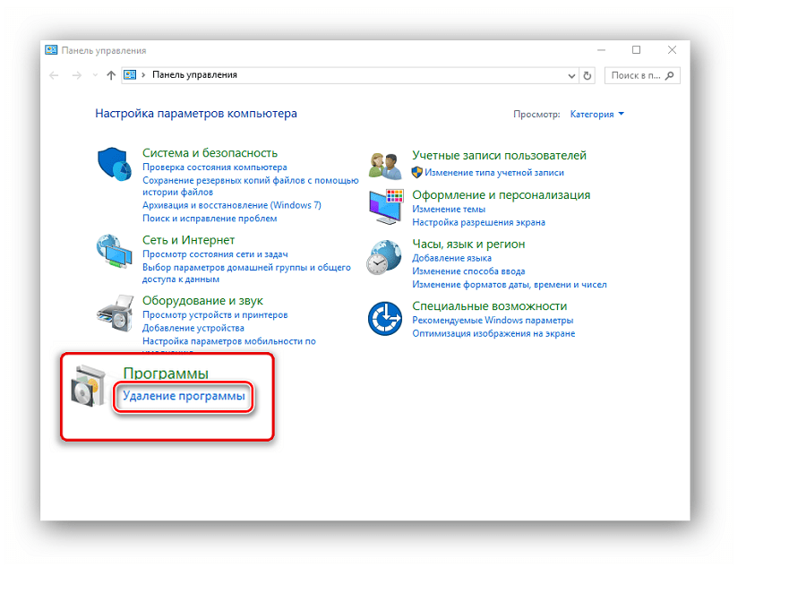Click the System and Security shield icon

(x=114, y=165)
